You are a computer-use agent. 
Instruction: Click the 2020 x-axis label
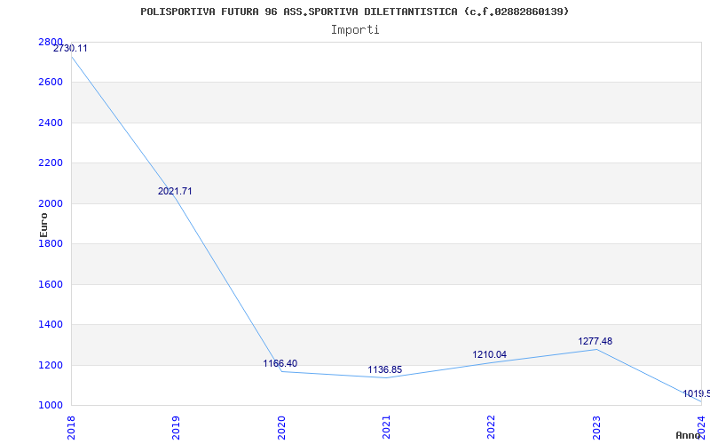[280, 428]
